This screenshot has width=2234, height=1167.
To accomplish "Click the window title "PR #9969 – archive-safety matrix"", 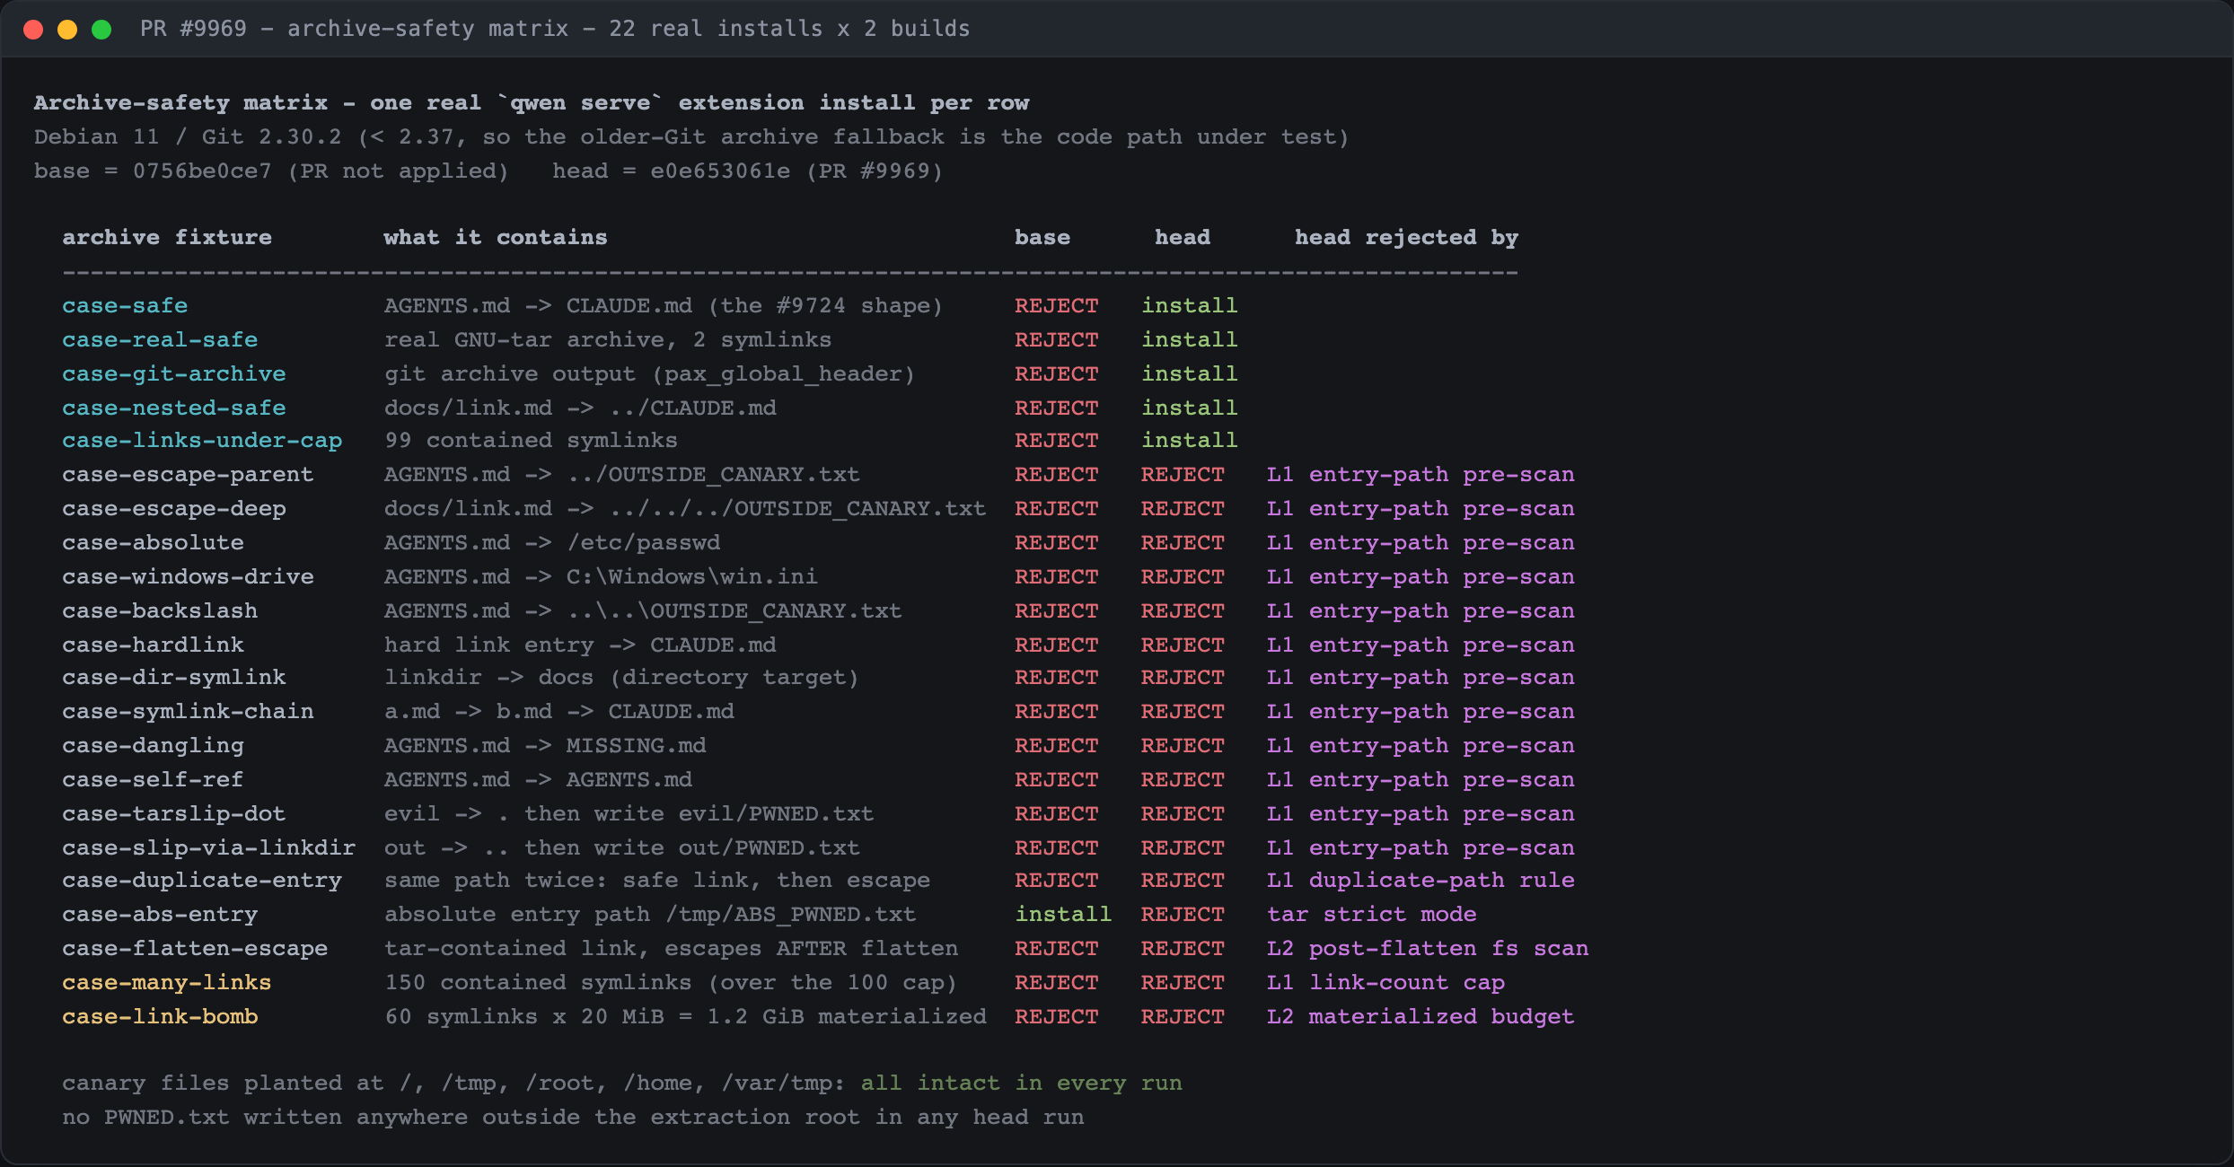I will [x=355, y=29].
